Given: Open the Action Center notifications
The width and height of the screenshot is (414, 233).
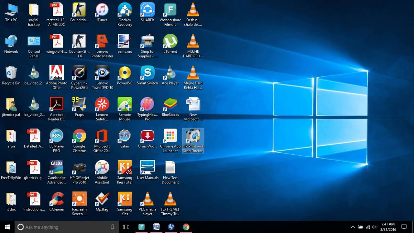Looking at the screenshot, I should pos(404,227).
